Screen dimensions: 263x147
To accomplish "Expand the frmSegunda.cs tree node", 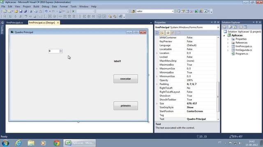I will [x=228, y=50].
